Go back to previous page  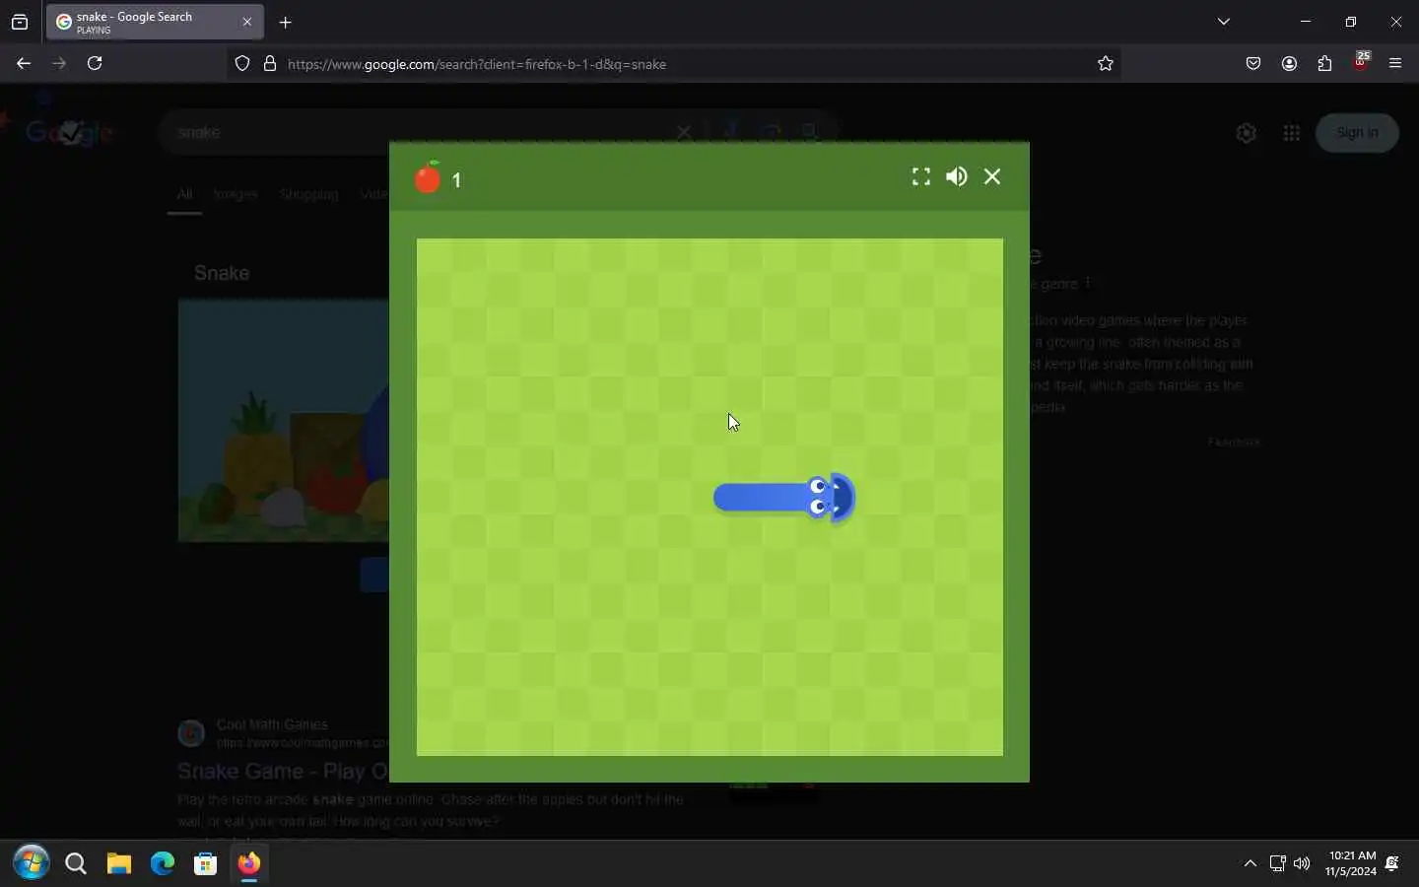point(24,63)
